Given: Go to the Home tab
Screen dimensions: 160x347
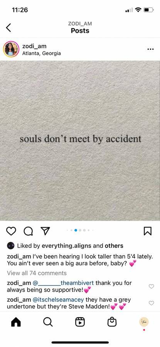Looking at the screenshot, I should pyautogui.click(x=16, y=322).
